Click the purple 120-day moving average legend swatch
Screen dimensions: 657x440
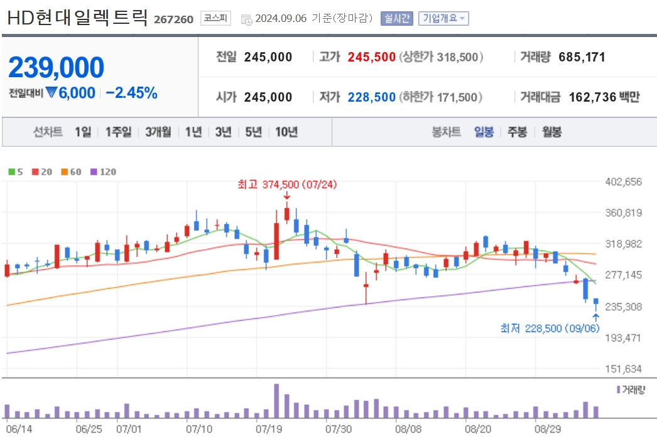(x=94, y=171)
